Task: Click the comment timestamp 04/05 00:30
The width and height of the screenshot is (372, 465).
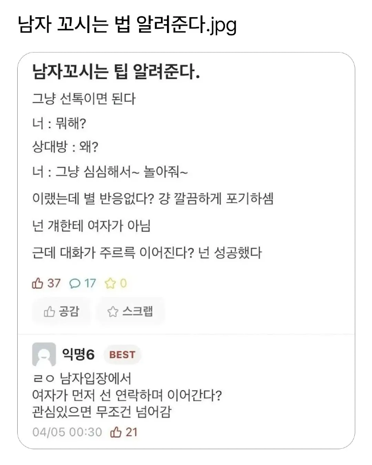Action: click(67, 432)
